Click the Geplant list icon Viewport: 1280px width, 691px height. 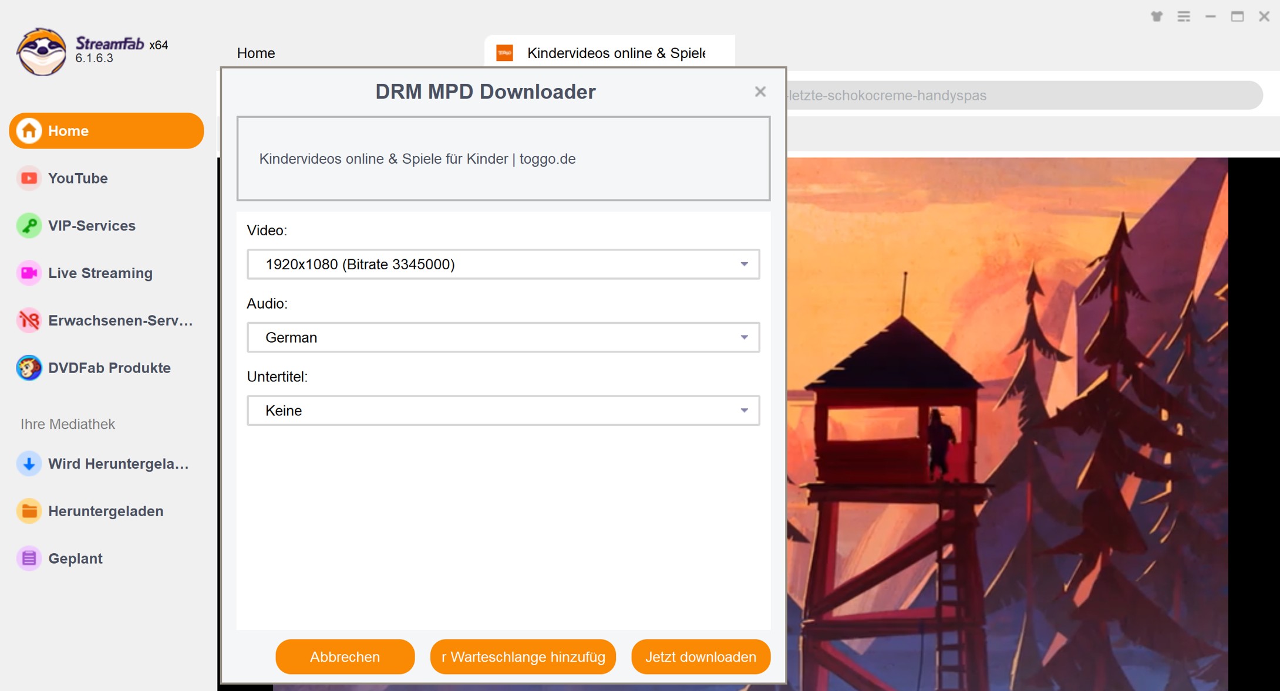tap(29, 559)
